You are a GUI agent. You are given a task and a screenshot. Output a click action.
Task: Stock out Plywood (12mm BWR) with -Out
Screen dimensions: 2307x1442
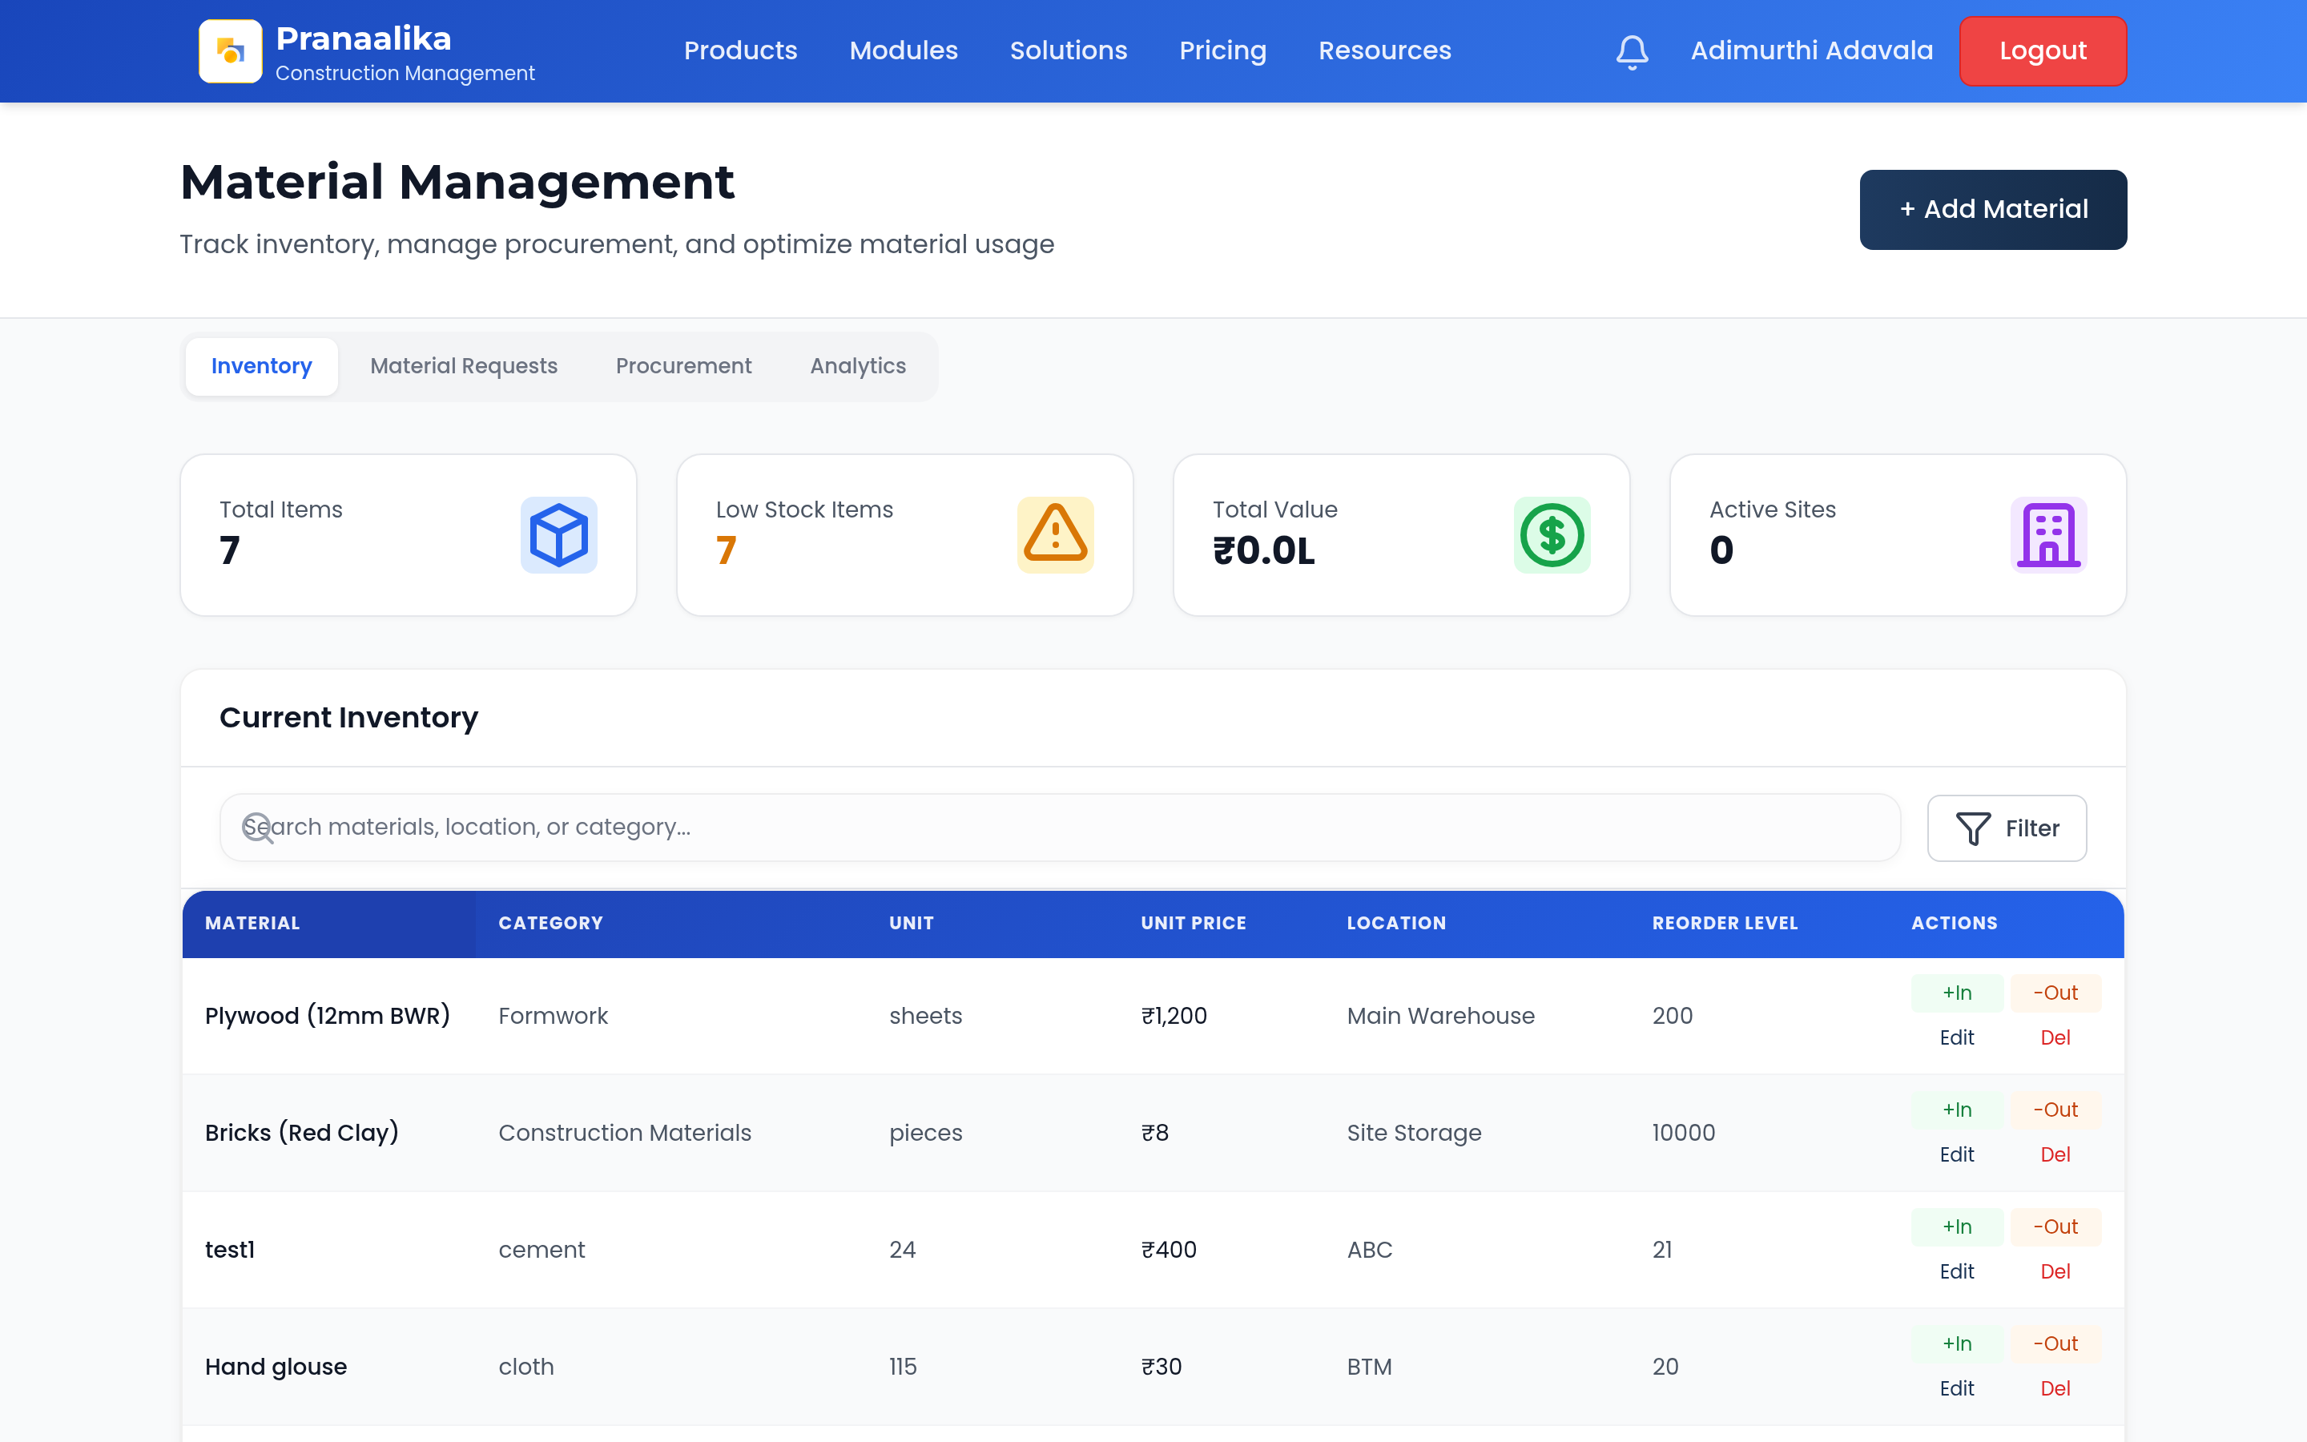2055,993
